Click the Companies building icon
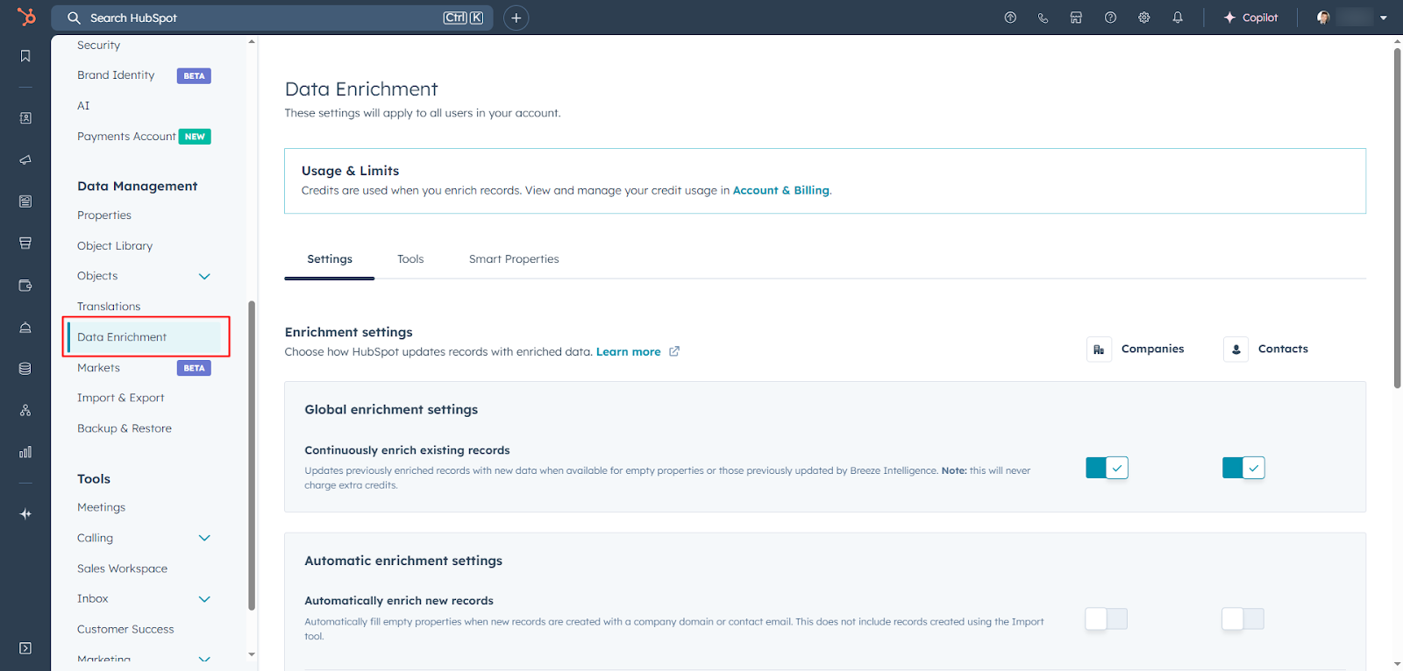 click(1099, 350)
